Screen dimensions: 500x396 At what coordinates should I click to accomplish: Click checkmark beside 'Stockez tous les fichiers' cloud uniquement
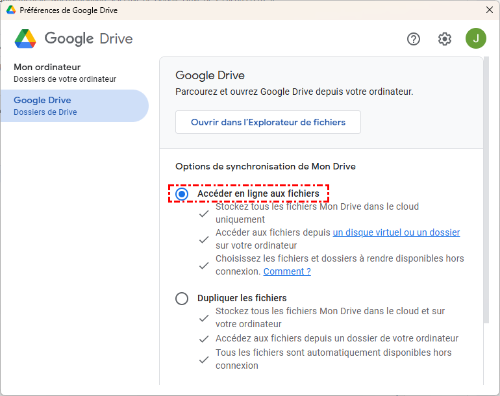point(205,214)
